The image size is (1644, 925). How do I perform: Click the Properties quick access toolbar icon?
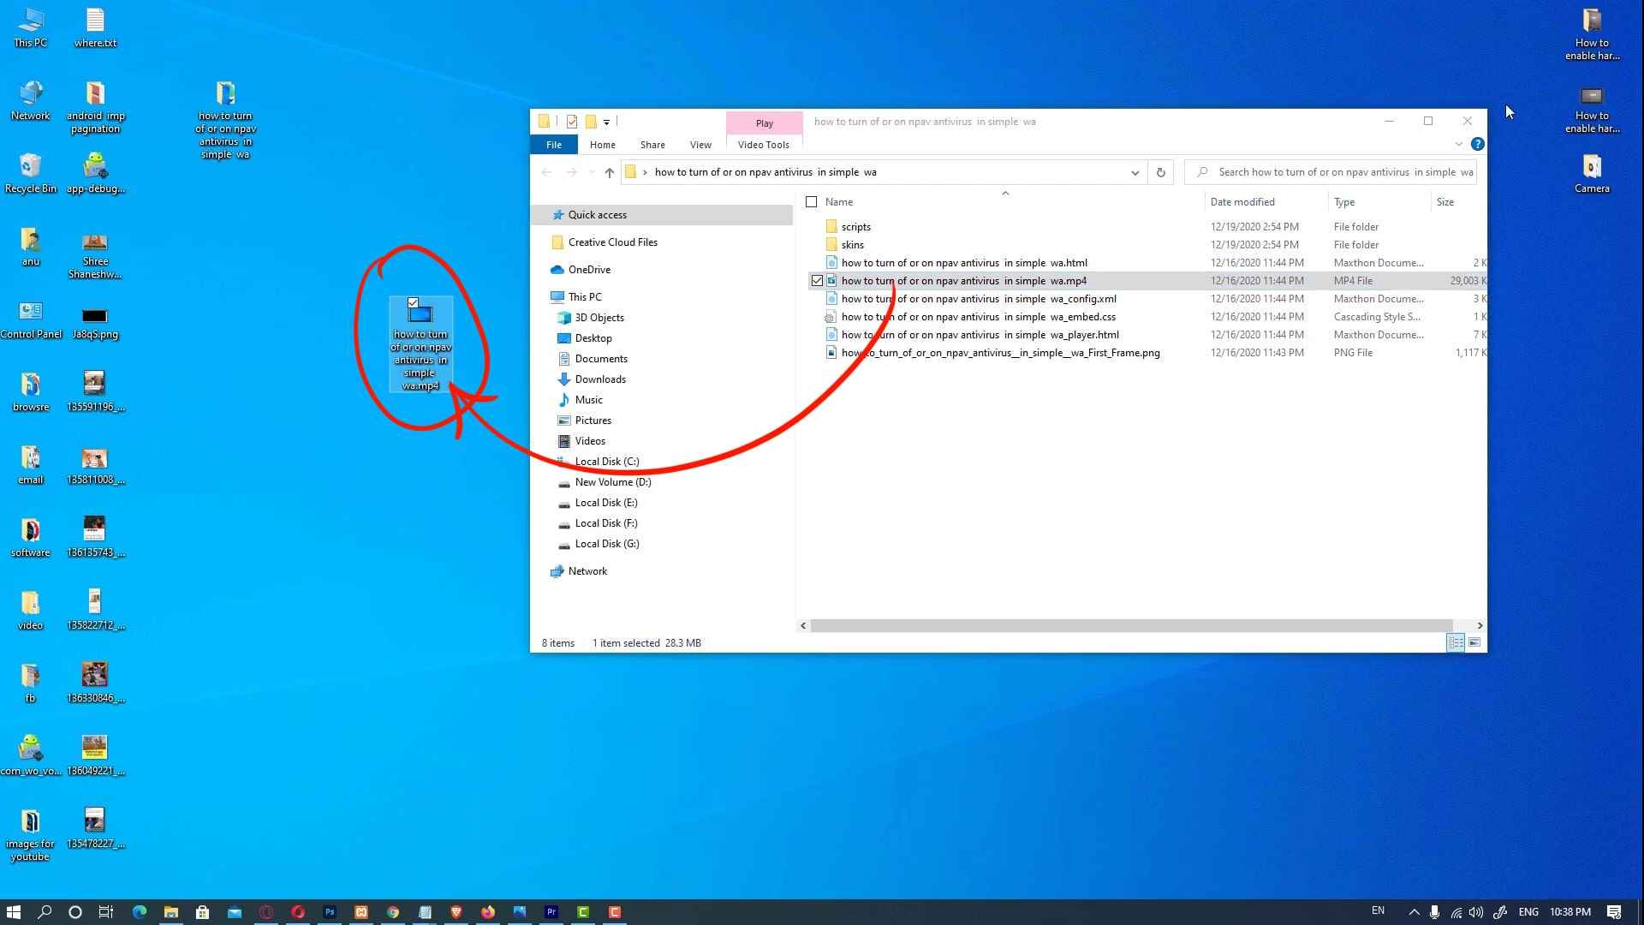[x=572, y=122]
